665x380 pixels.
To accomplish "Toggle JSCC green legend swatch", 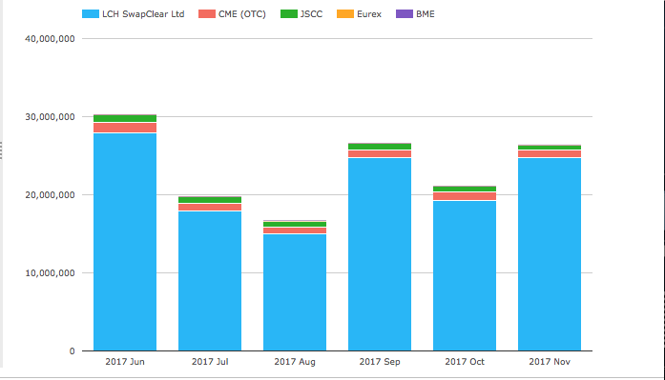I will tap(289, 14).
